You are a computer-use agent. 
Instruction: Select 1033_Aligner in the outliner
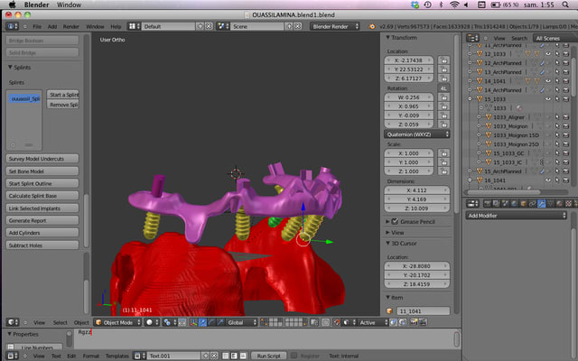[x=509, y=117]
